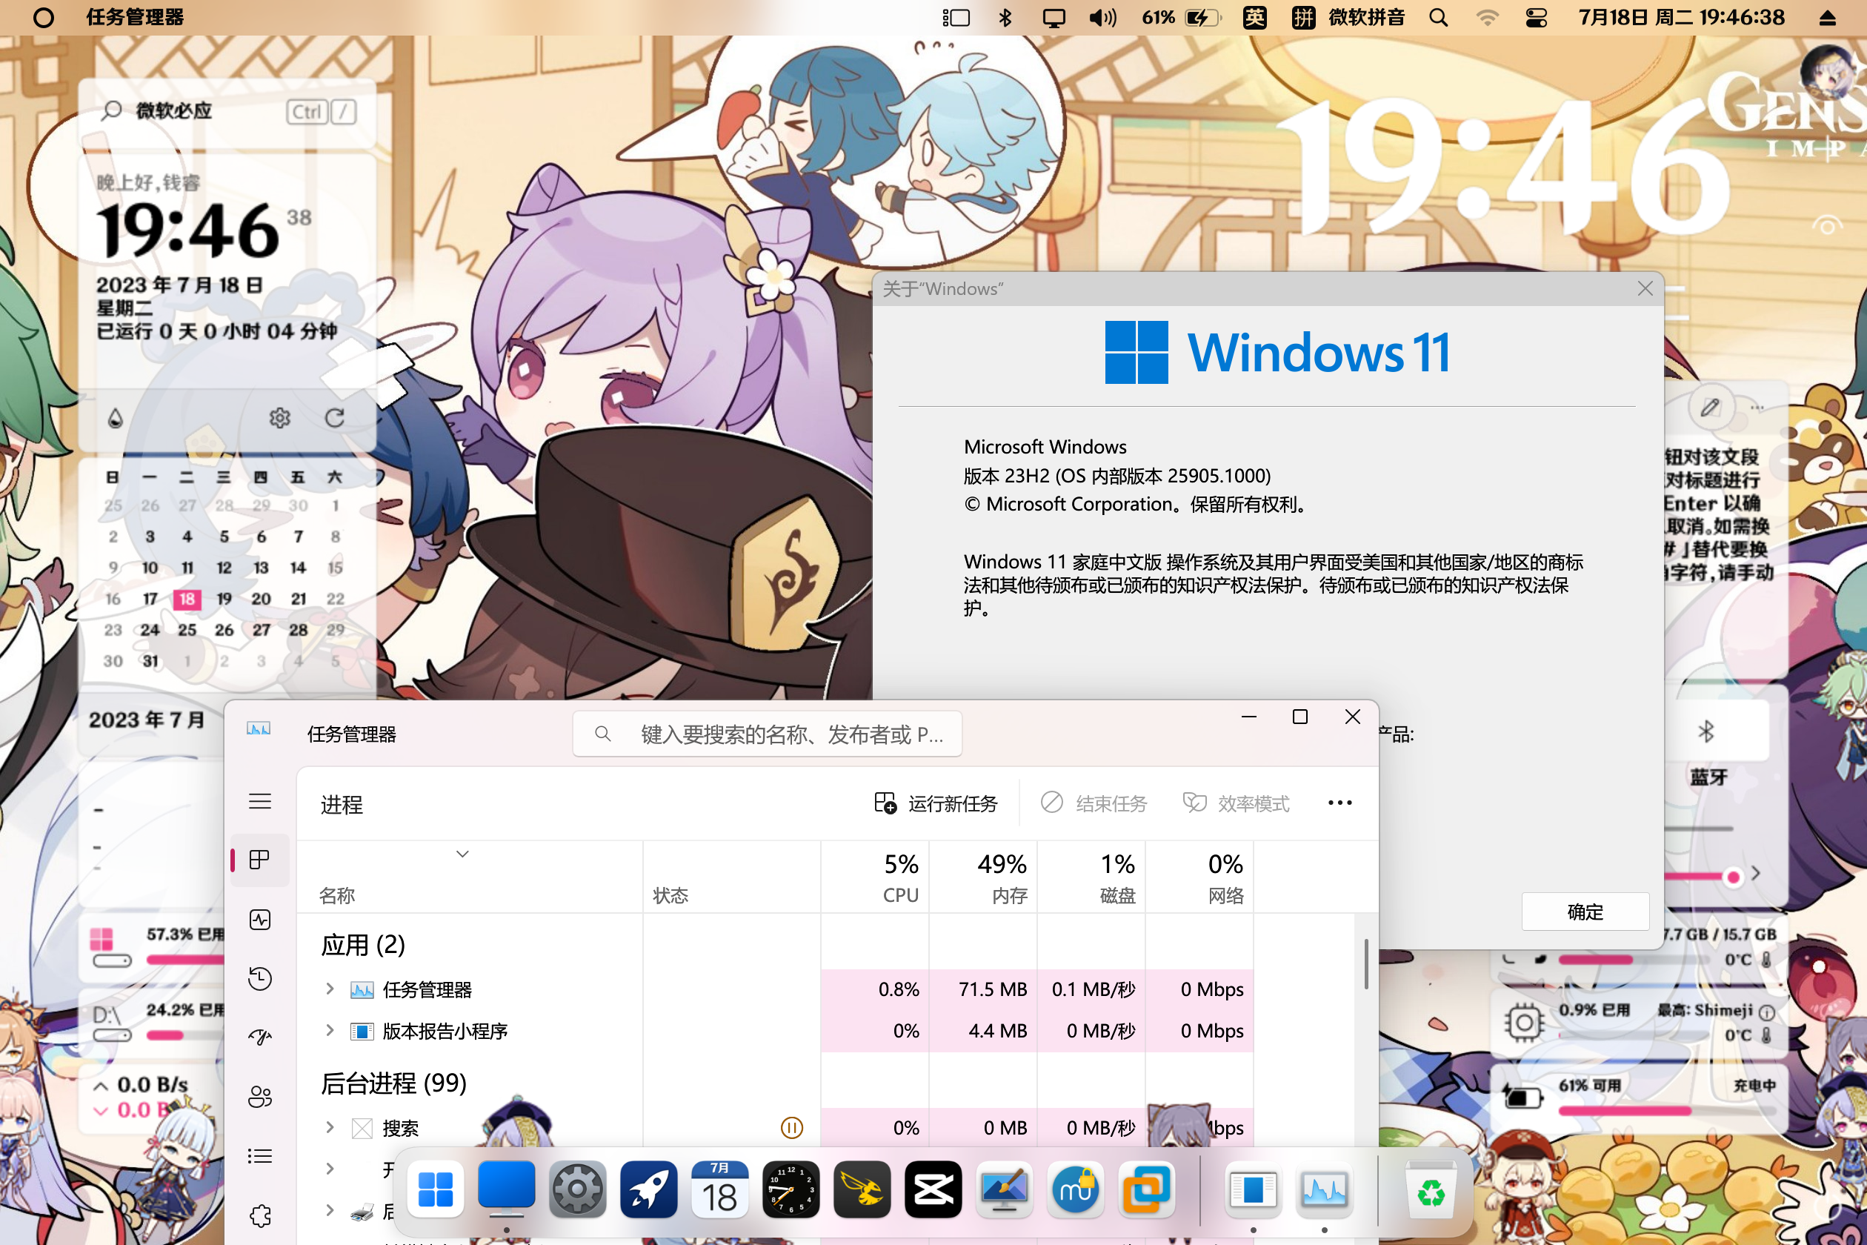1867x1245 pixels.
Task: Click 确定 in the About Windows dialog
Action: tap(1585, 912)
